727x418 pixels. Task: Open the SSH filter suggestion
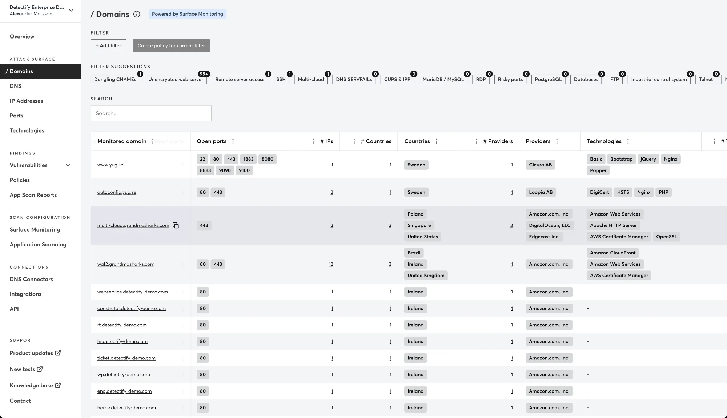coord(281,79)
